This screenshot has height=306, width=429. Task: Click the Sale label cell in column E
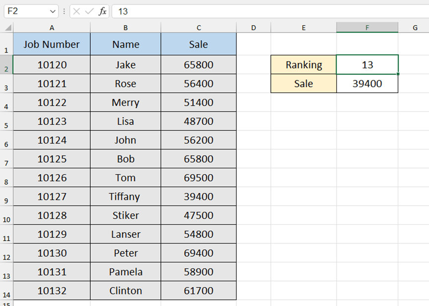[x=304, y=84]
